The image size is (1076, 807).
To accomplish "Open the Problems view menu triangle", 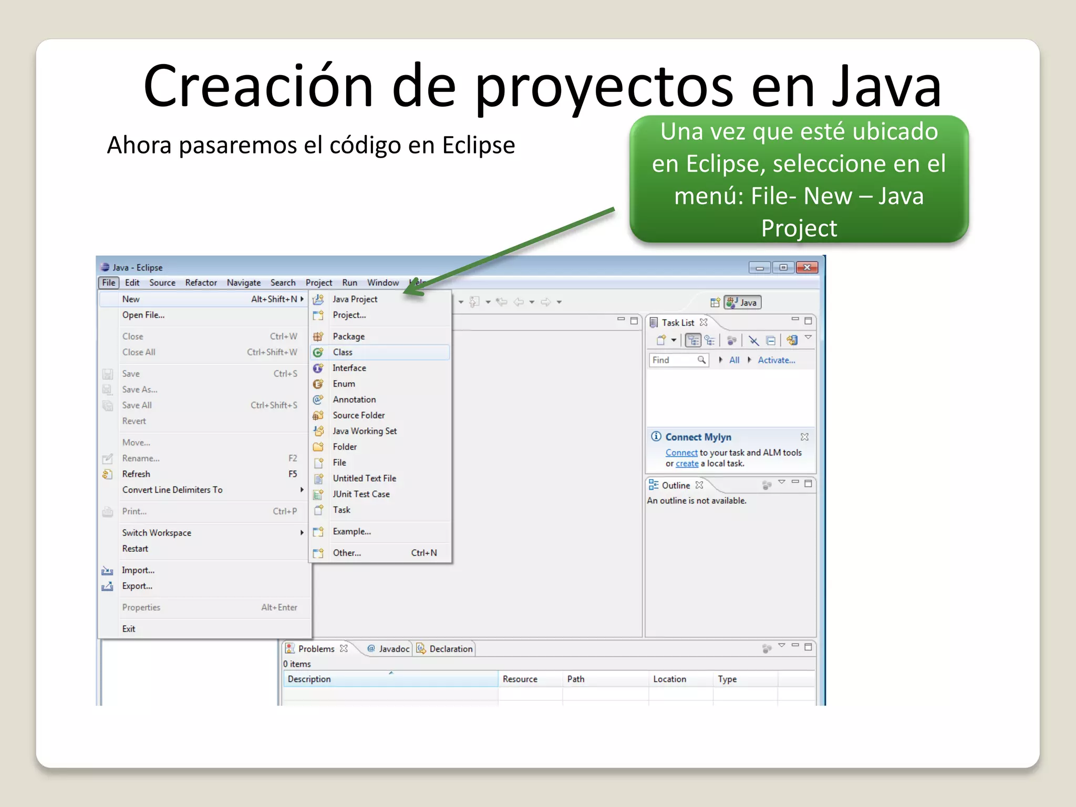I will (781, 645).
